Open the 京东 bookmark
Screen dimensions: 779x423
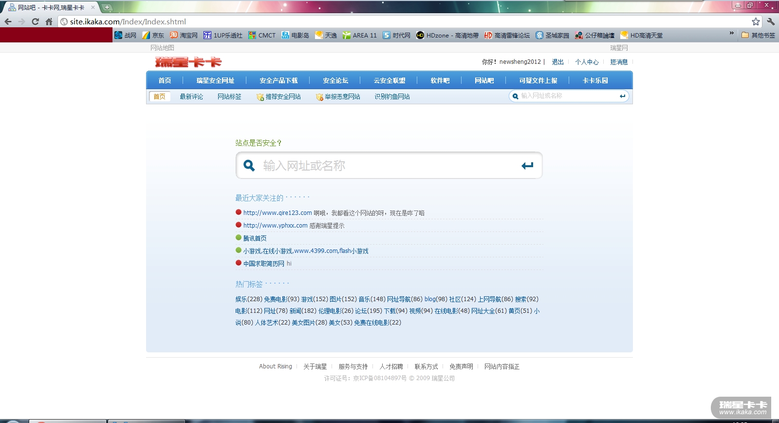coord(153,35)
